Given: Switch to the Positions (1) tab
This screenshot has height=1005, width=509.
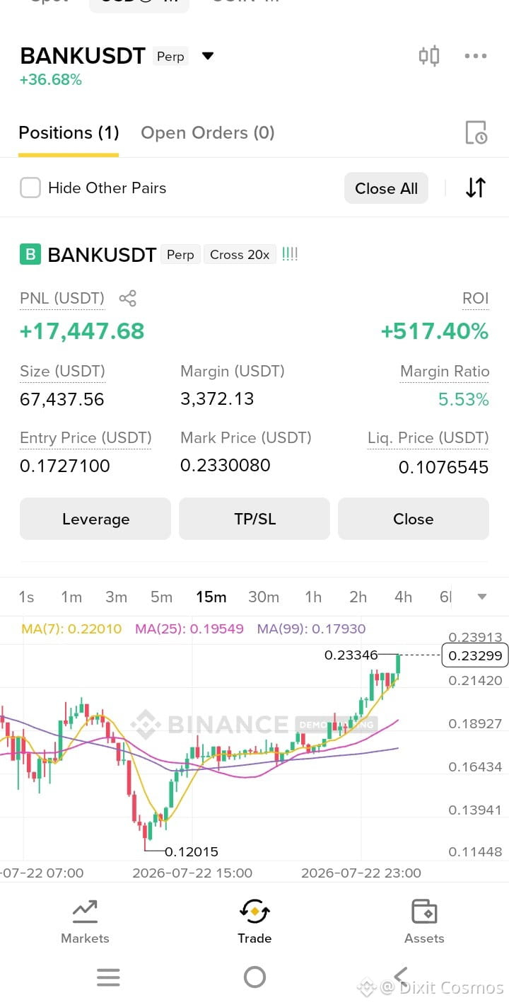Looking at the screenshot, I should point(69,132).
